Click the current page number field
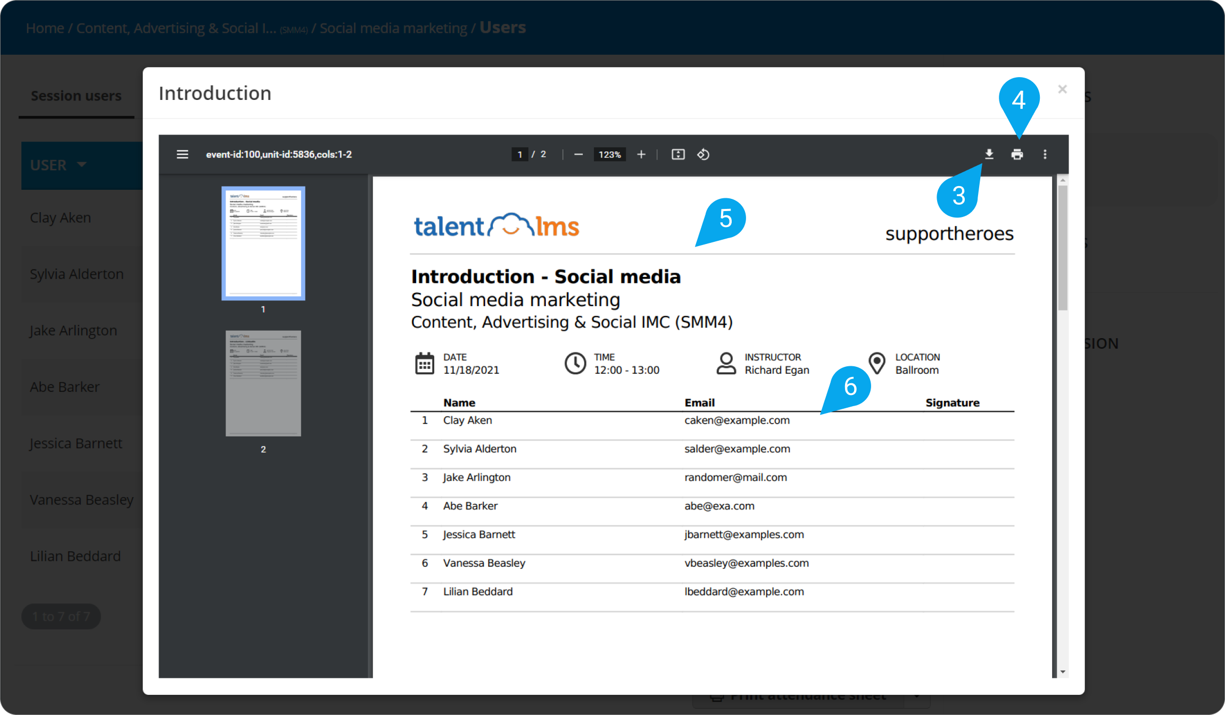 click(x=519, y=154)
